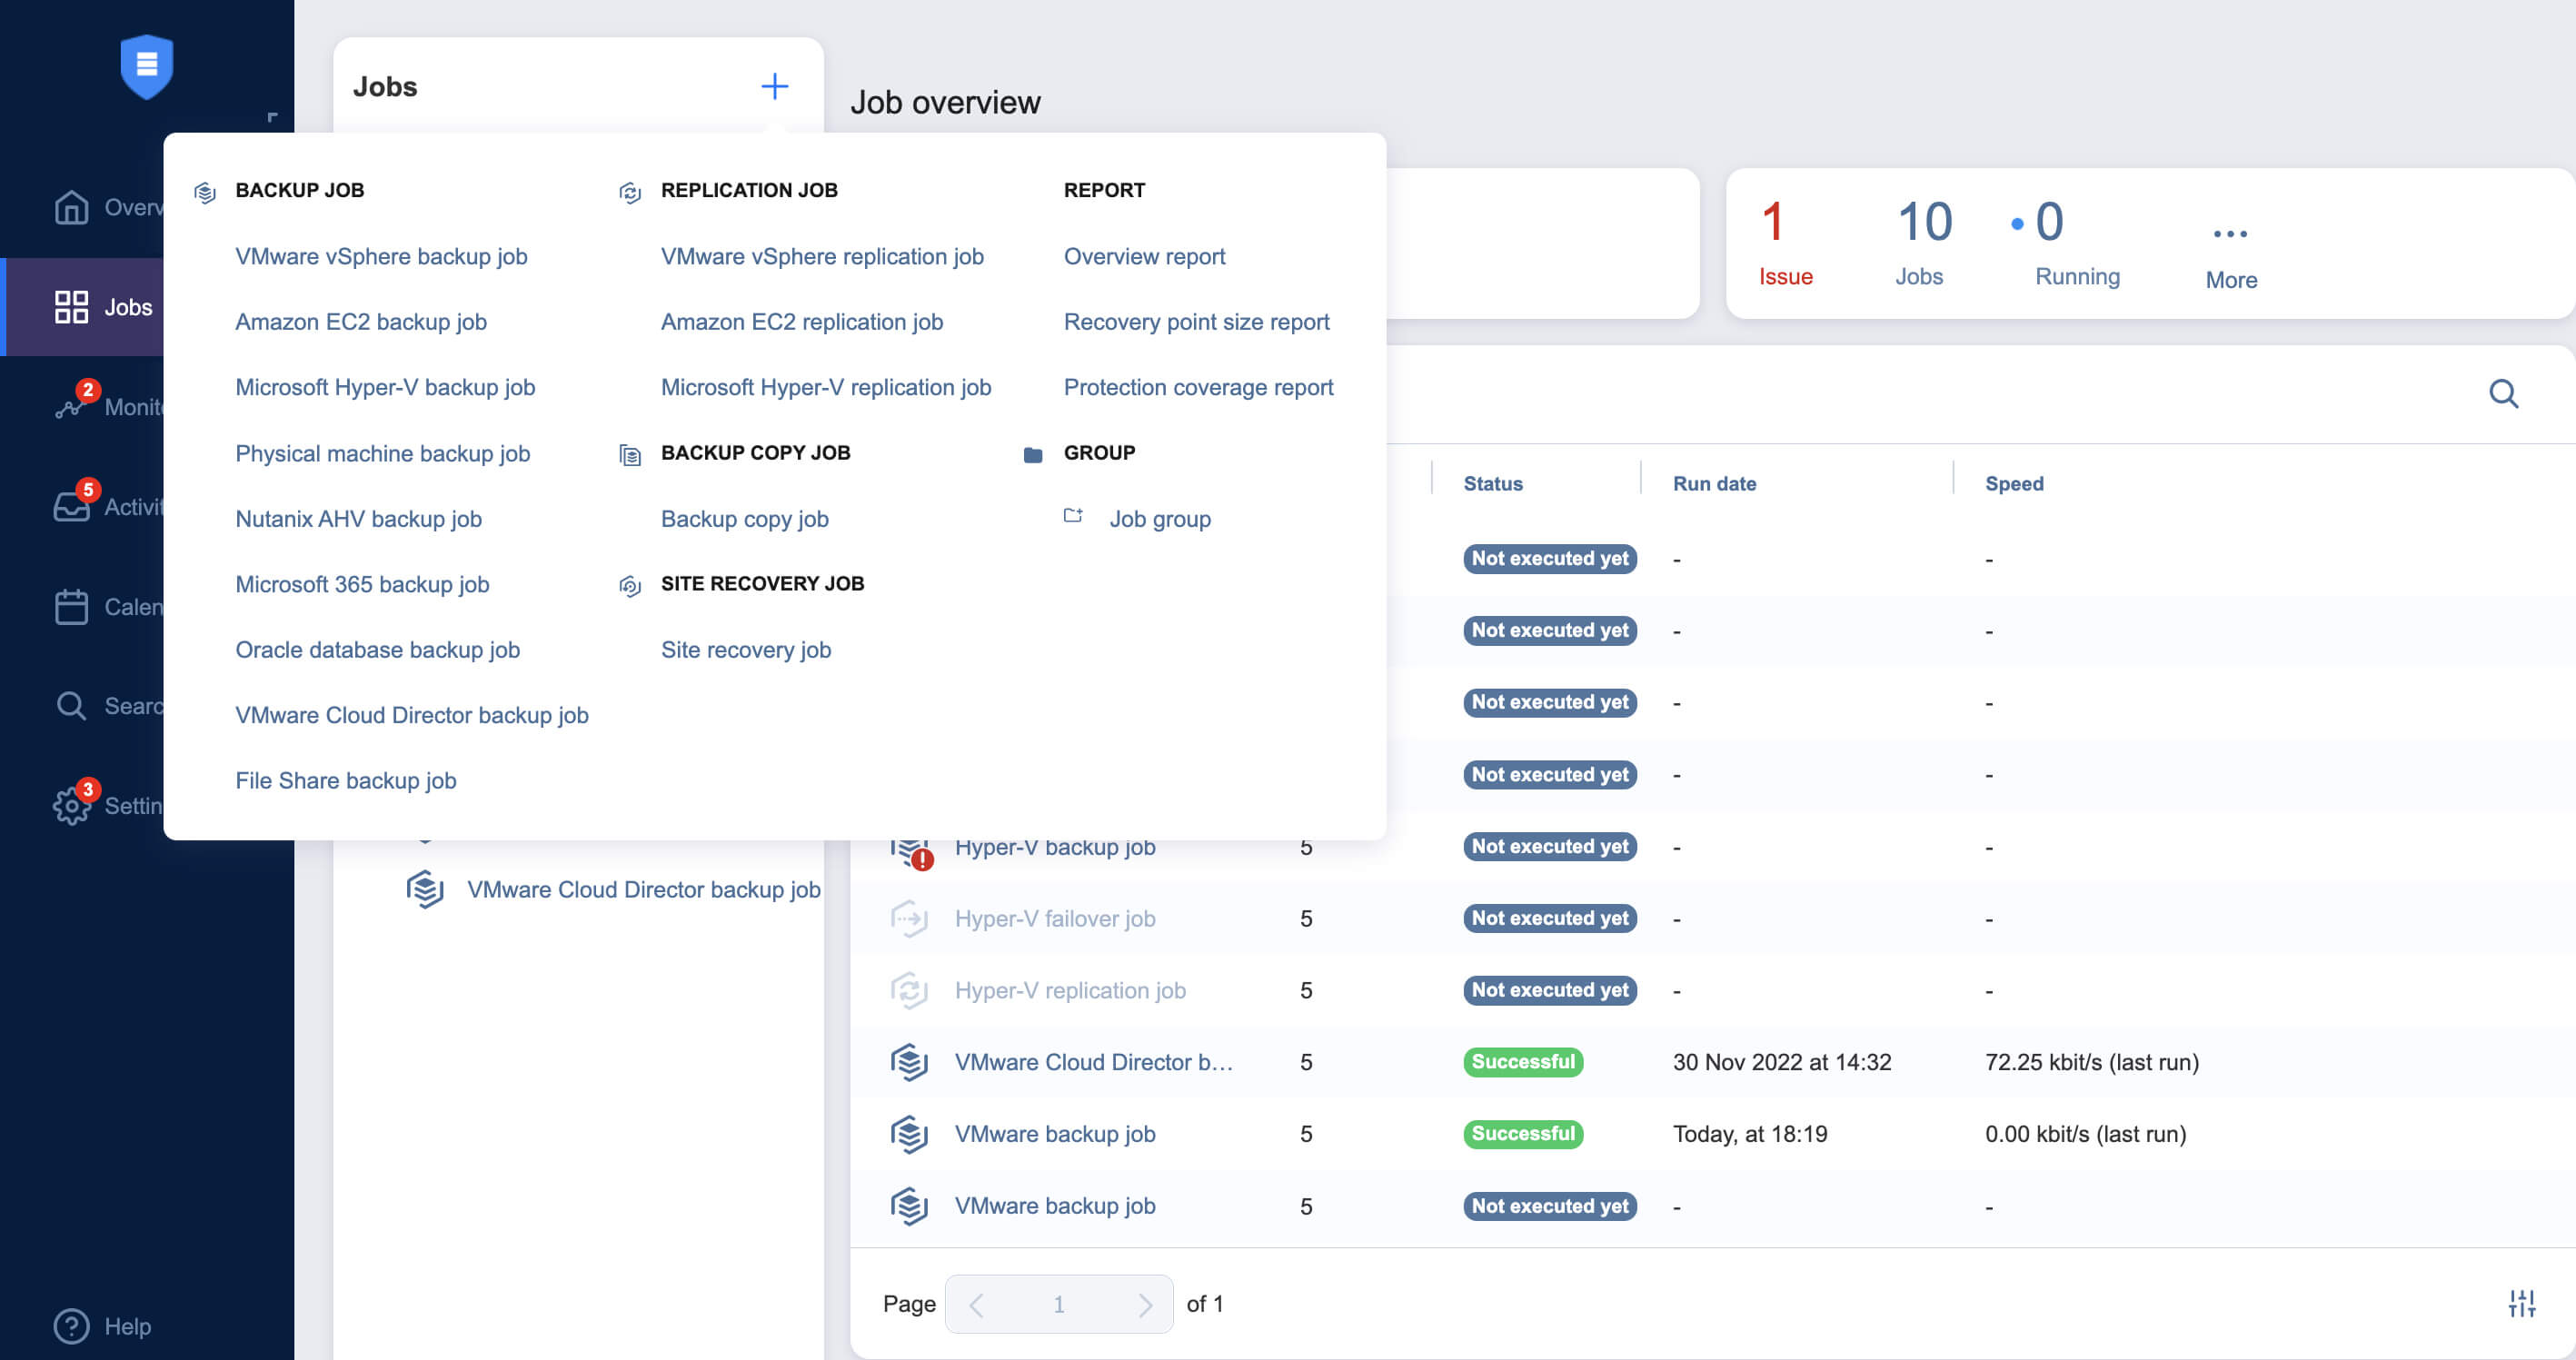Image resolution: width=2576 pixels, height=1360 pixels.
Task: Open the Protection coverage report
Action: coord(1198,387)
